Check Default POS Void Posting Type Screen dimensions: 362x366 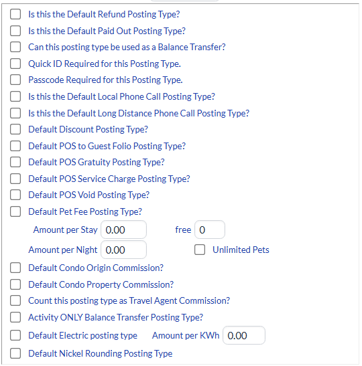point(15,195)
